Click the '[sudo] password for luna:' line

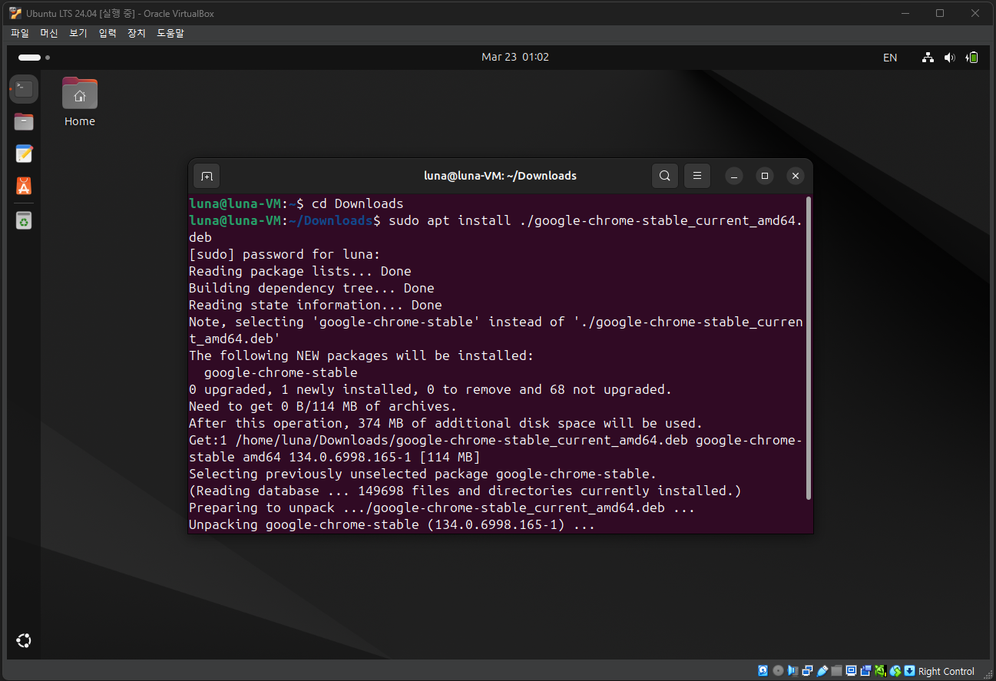(285, 254)
